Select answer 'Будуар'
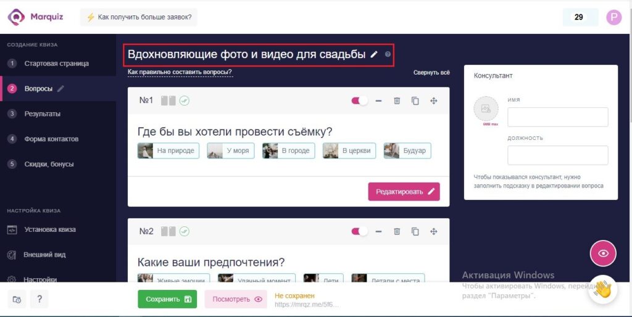The height and width of the screenshot is (317, 632). [407, 150]
